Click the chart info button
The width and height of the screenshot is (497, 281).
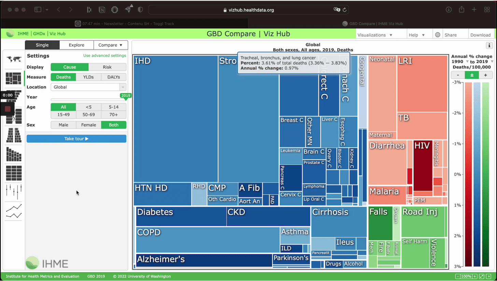pyautogui.click(x=489, y=45)
